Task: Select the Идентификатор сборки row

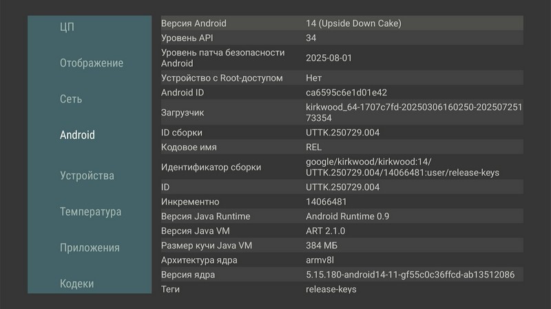Action: 342,167
